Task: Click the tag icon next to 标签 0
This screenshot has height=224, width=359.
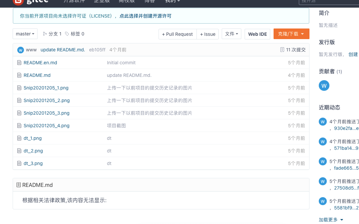Action: click(66, 33)
